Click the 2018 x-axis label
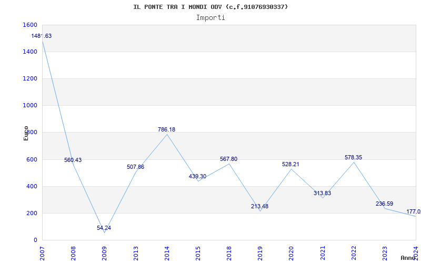 (229, 254)
